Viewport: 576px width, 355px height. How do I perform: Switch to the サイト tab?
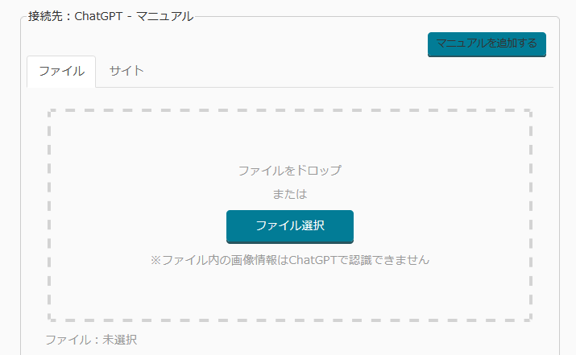coord(126,71)
